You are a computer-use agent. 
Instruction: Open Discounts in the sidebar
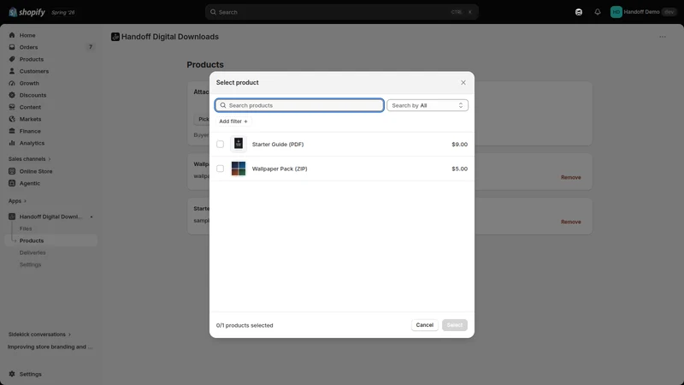pyautogui.click(x=32, y=95)
